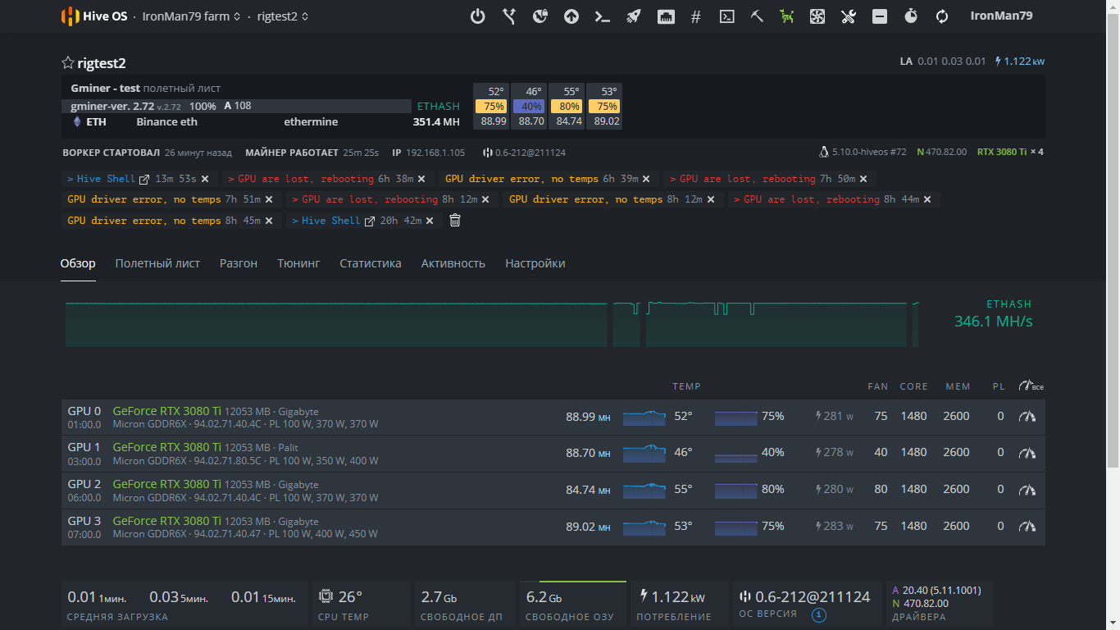
Task: Click the wrench-and-screwdriver tools icon
Action: [847, 16]
